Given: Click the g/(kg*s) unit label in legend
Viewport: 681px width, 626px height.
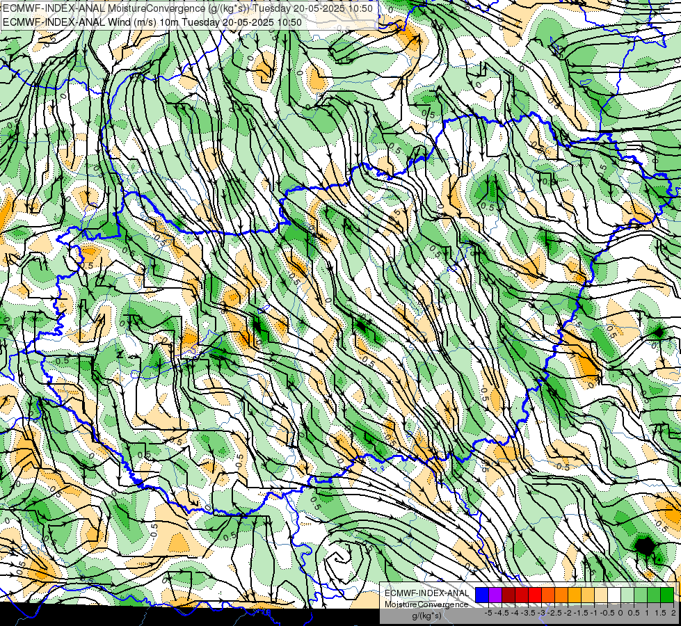Looking at the screenshot, I should click(x=426, y=616).
